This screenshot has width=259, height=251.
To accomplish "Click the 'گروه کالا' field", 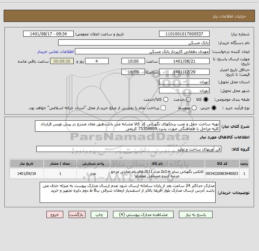I will pos(128,149).
